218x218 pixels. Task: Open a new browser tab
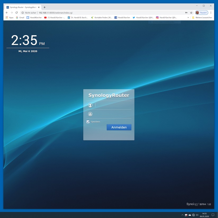[45, 7]
